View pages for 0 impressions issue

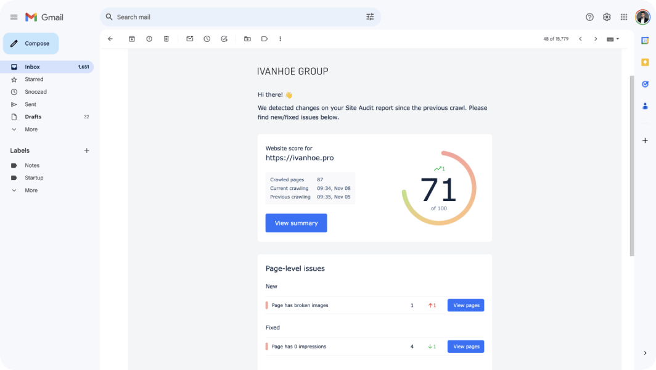click(465, 347)
